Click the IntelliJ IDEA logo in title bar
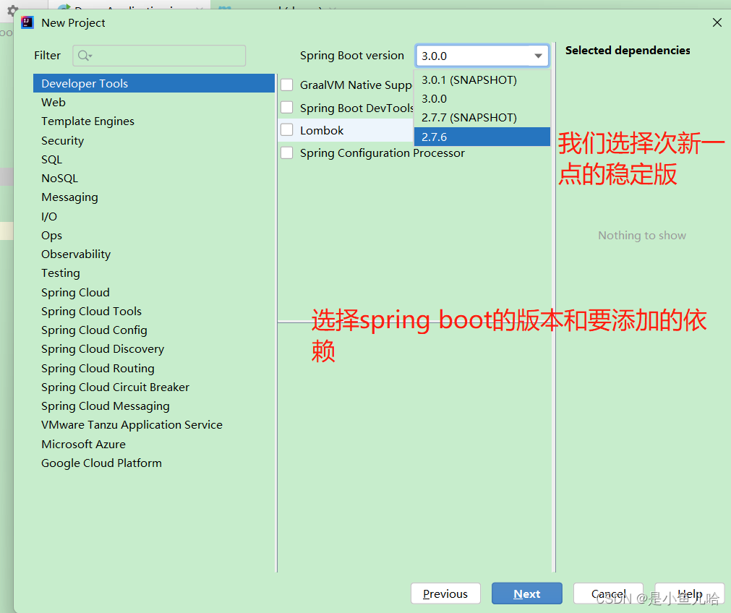Image resolution: width=731 pixels, height=613 pixels. [27, 22]
